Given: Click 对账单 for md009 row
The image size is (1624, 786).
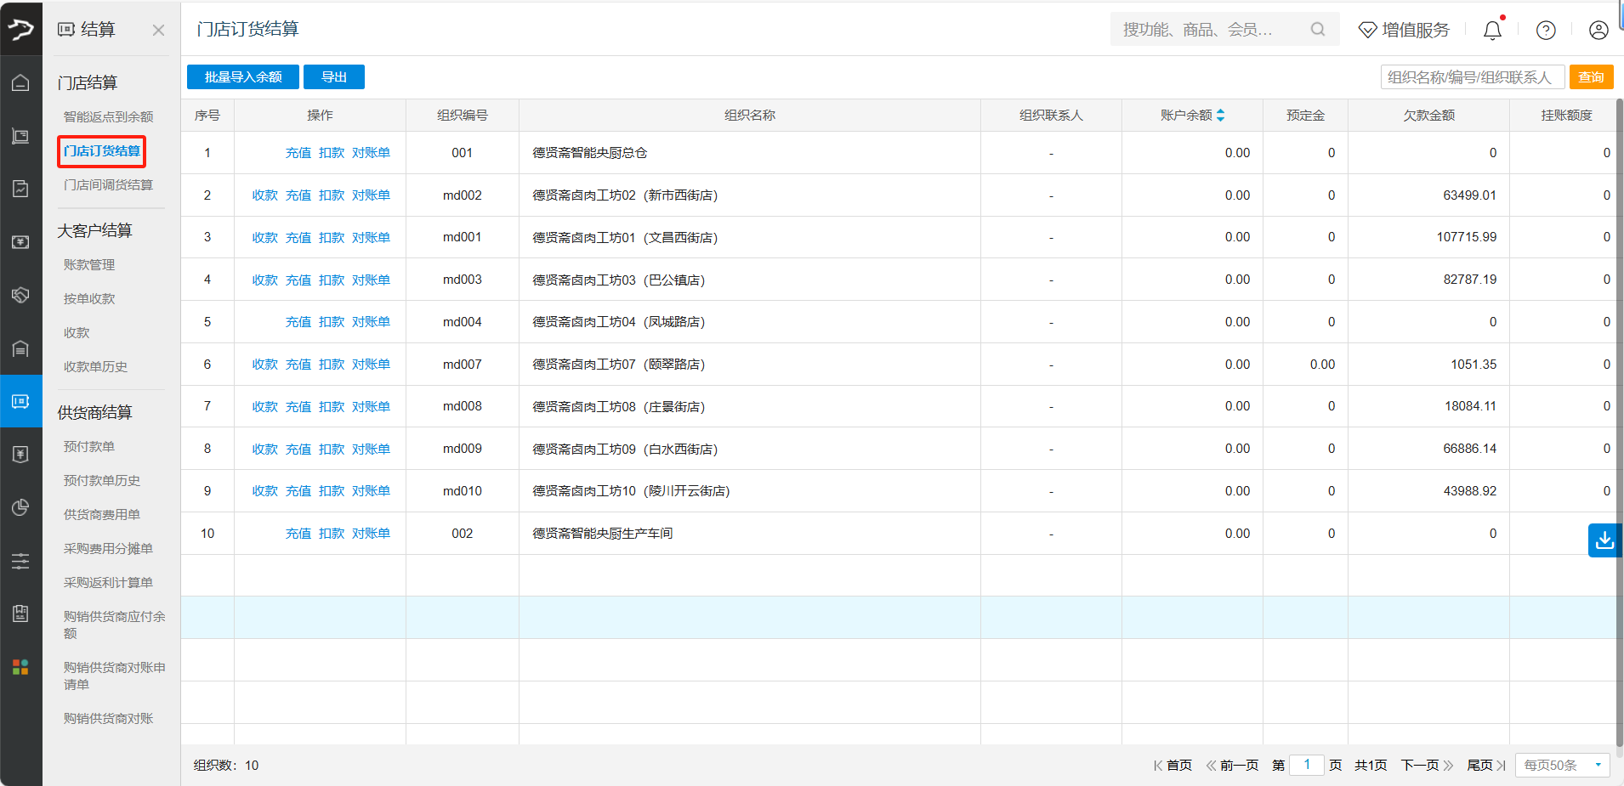Looking at the screenshot, I should tap(371, 450).
